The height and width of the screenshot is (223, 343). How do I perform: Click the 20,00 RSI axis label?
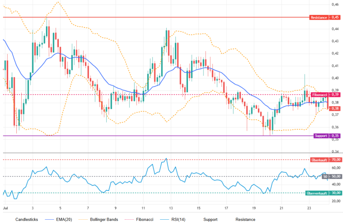336,201
